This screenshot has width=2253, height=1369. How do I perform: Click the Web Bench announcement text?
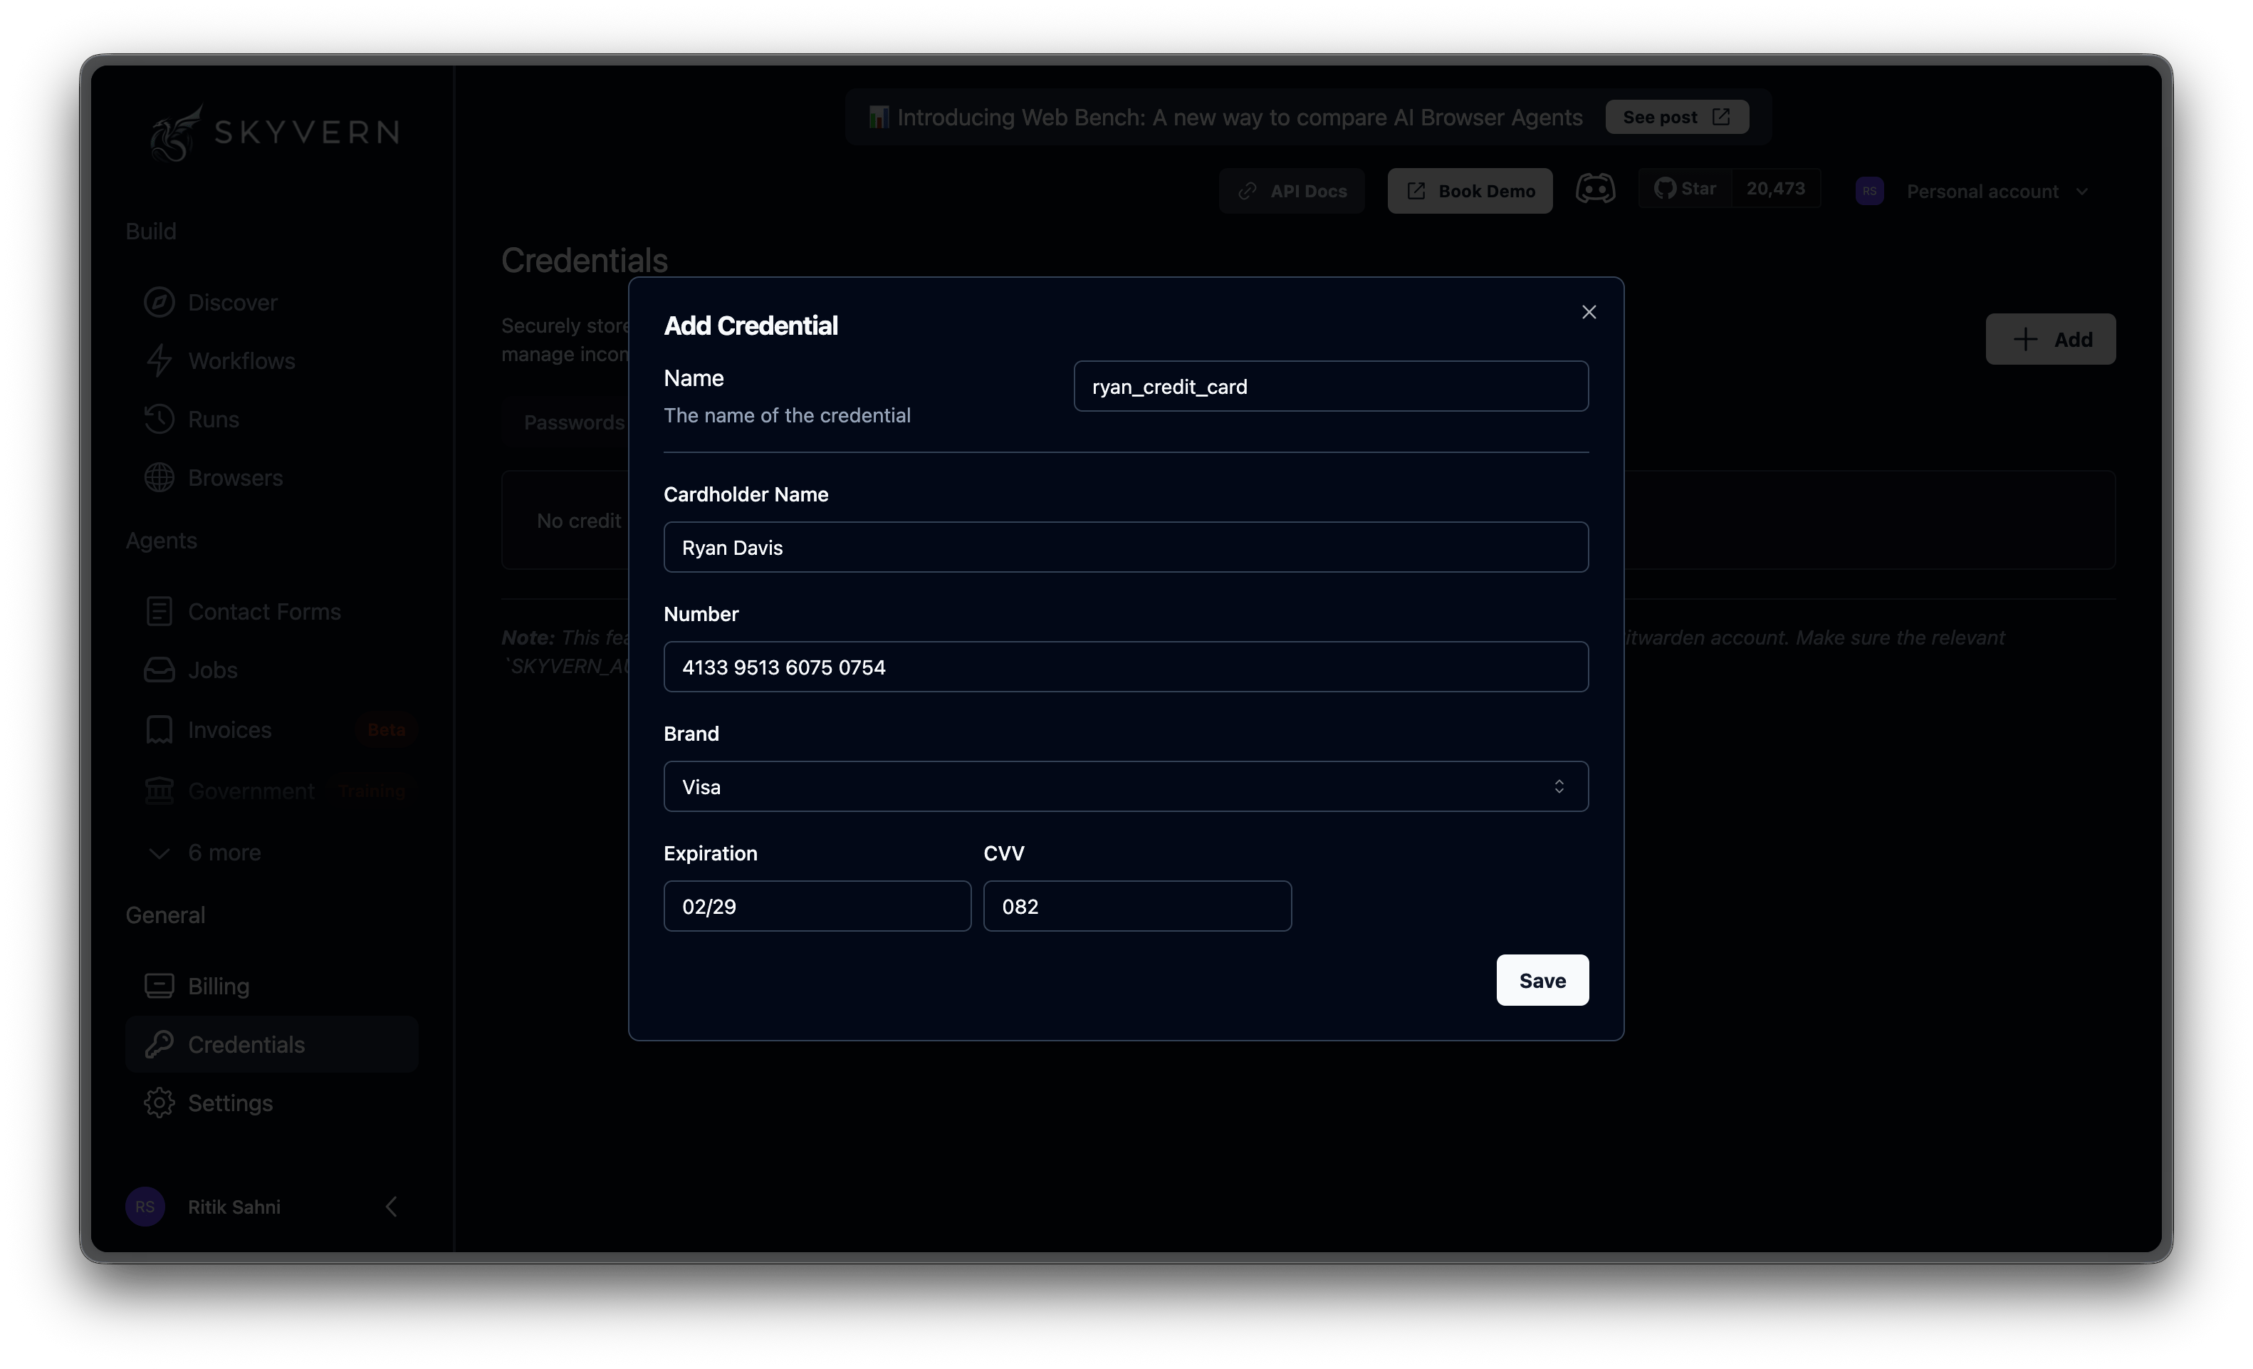(x=1239, y=117)
